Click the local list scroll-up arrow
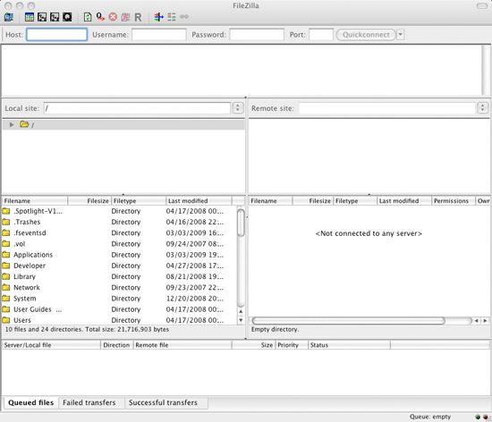This screenshot has height=422, width=492. pyautogui.click(x=241, y=312)
